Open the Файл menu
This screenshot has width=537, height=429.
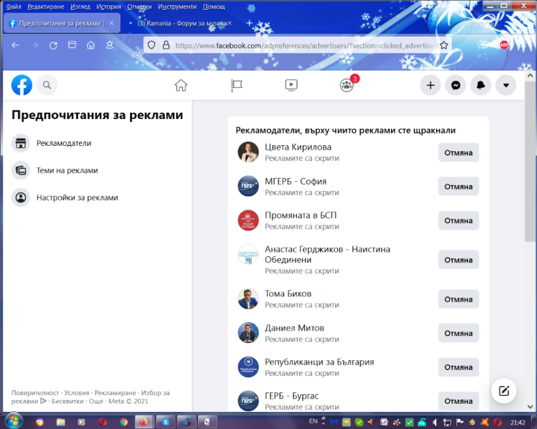(14, 6)
